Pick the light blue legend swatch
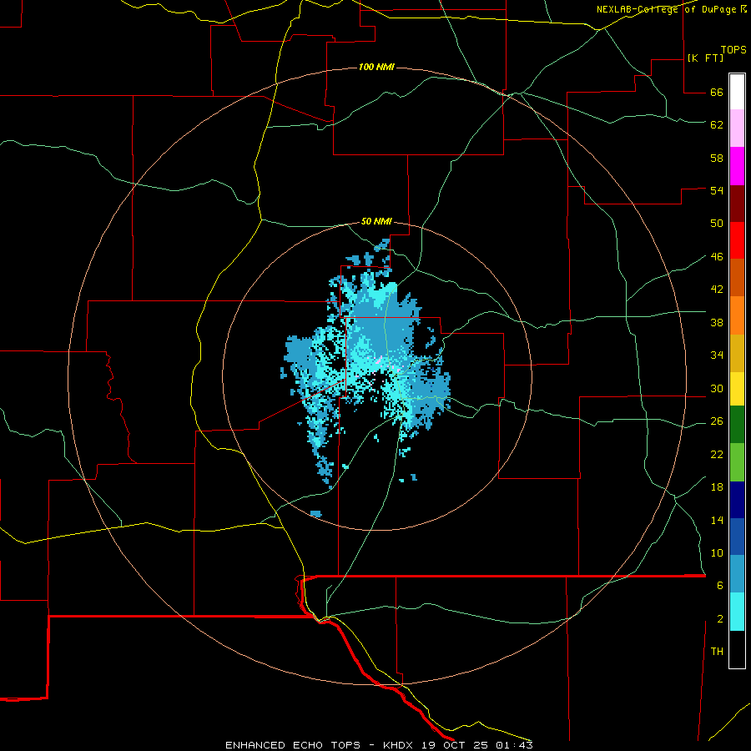 [x=737, y=574]
